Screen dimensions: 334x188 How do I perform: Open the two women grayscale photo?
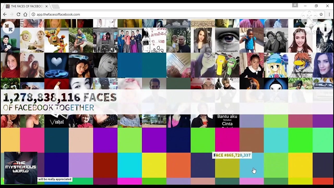276,40
